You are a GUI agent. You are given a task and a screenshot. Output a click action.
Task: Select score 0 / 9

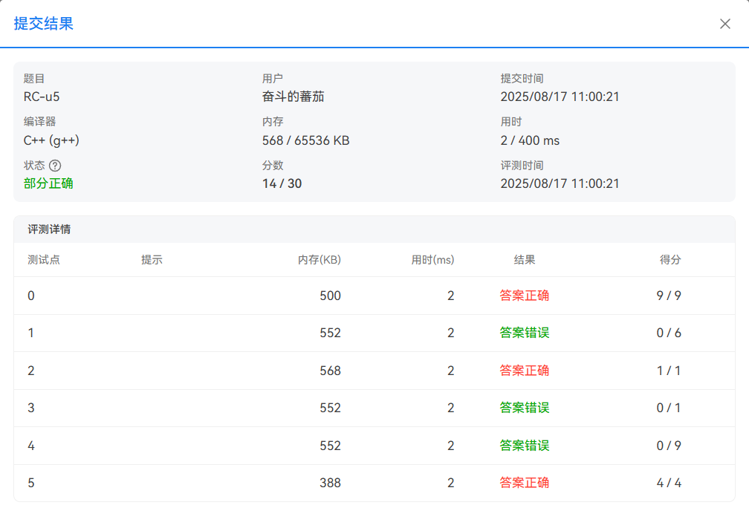coord(669,446)
